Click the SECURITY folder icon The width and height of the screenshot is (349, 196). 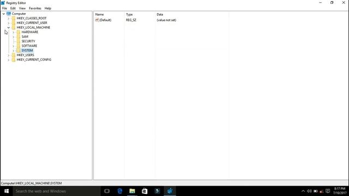point(19,41)
